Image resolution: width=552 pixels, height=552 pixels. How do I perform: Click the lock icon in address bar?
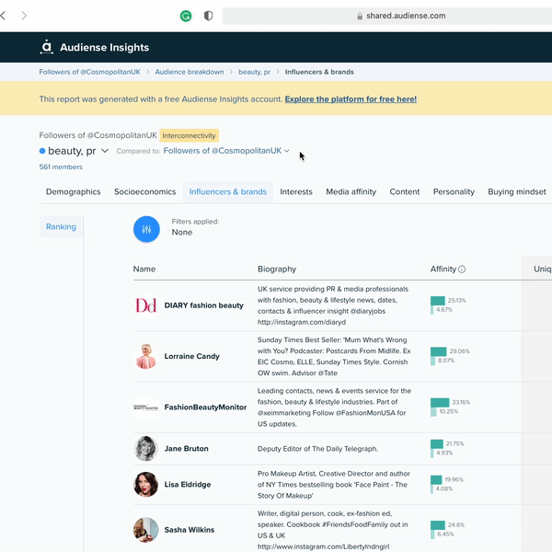[x=360, y=17]
